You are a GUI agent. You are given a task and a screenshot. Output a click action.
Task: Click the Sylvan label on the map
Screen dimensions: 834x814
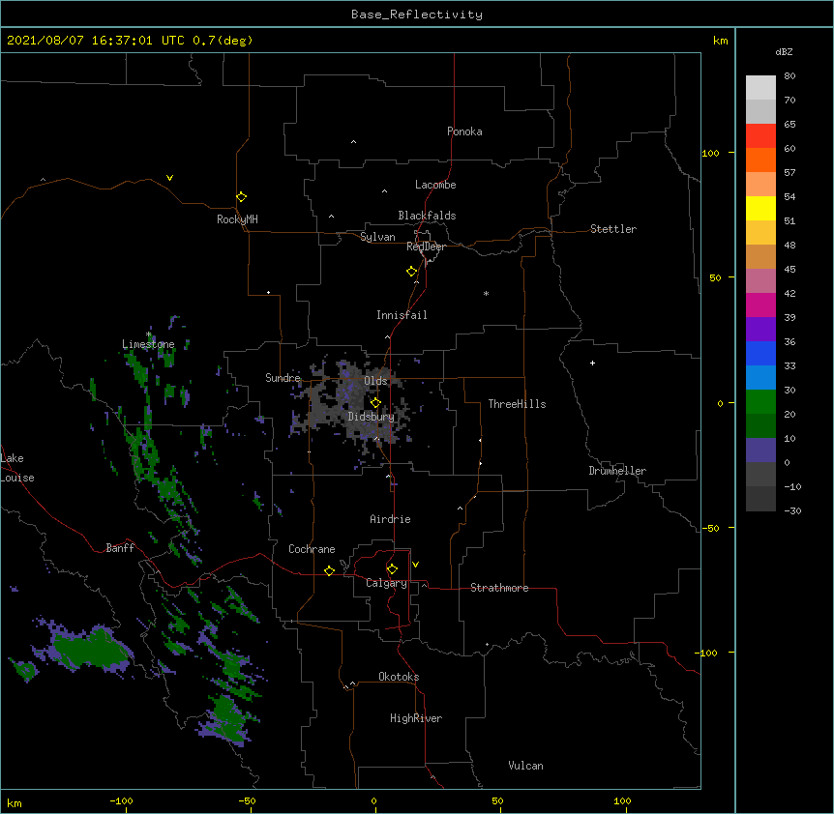[377, 237]
